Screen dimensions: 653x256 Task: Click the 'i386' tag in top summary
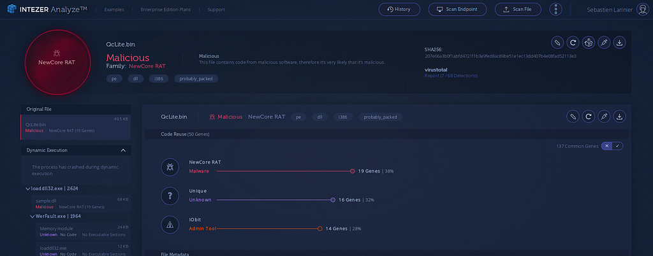tap(158, 78)
